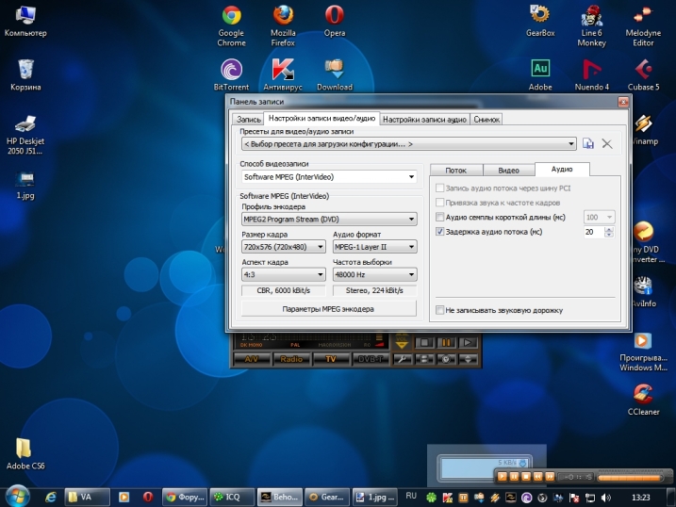676x507 pixels.
Task: Switch to the 'Видео' tab
Action: coord(508,170)
